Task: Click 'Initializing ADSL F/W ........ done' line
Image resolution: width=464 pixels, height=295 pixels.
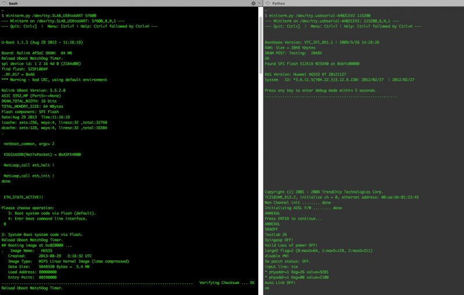Action: tap(303, 208)
